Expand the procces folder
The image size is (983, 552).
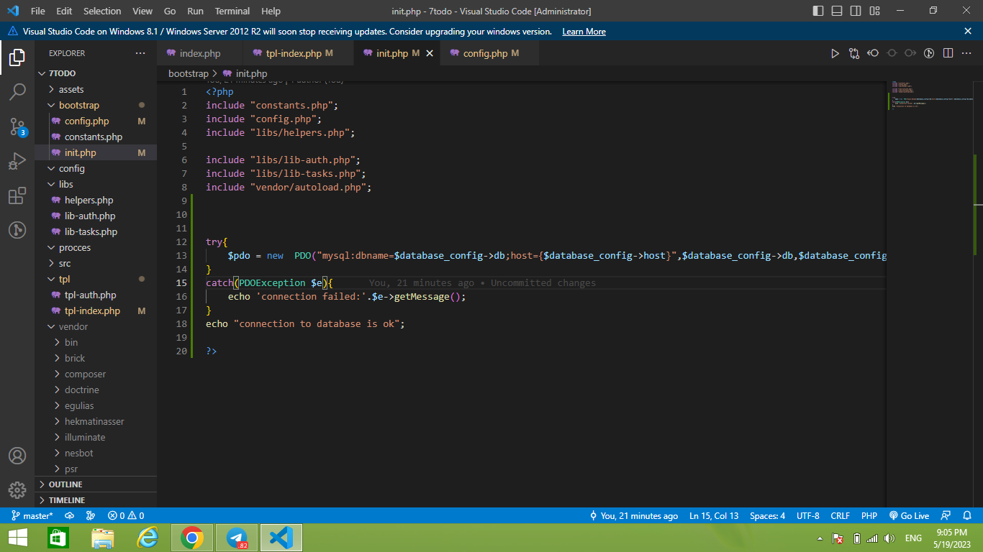(96, 247)
